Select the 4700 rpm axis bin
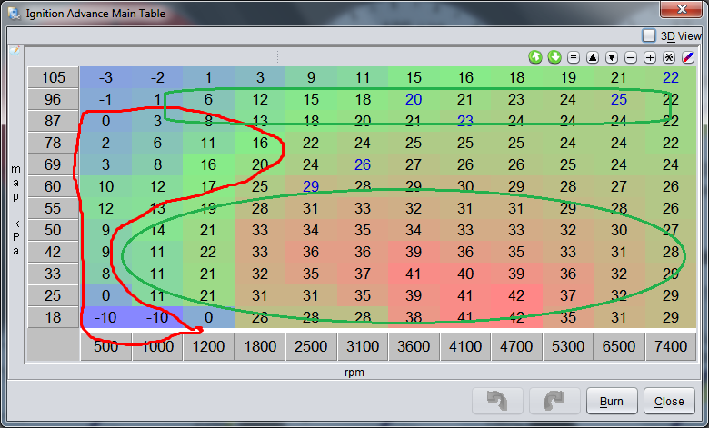Viewport: 709px width, 428px height. (516, 346)
